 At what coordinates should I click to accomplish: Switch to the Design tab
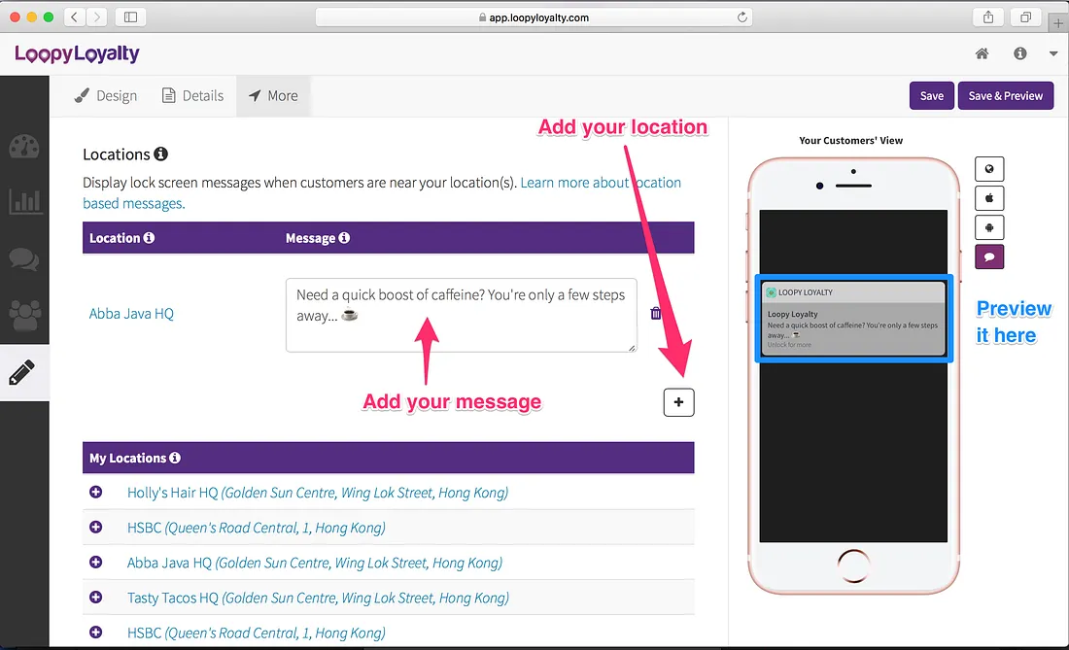pos(106,96)
